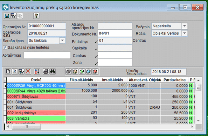
Task: Click the Centras lookup checkmark
Action: tap(96, 56)
